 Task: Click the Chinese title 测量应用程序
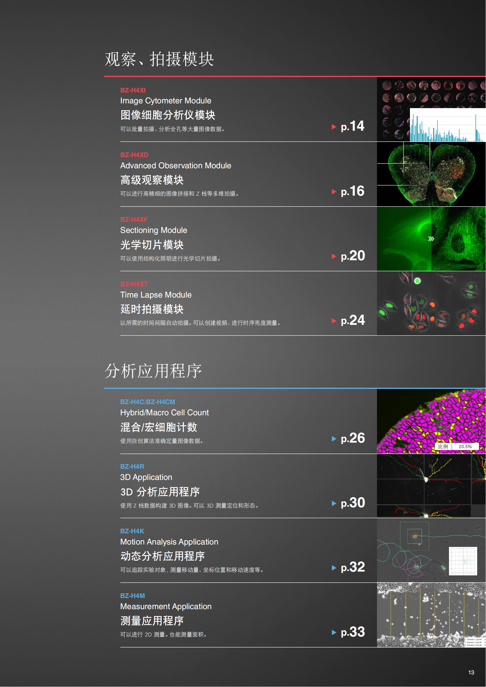pyautogui.click(x=152, y=621)
